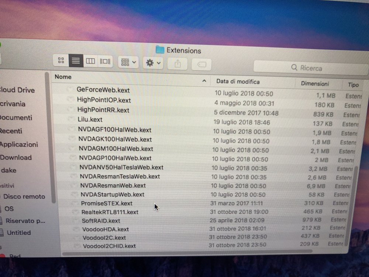Open OS volume in sidebar
Screen dimensions: 369x277
[x=9, y=209]
